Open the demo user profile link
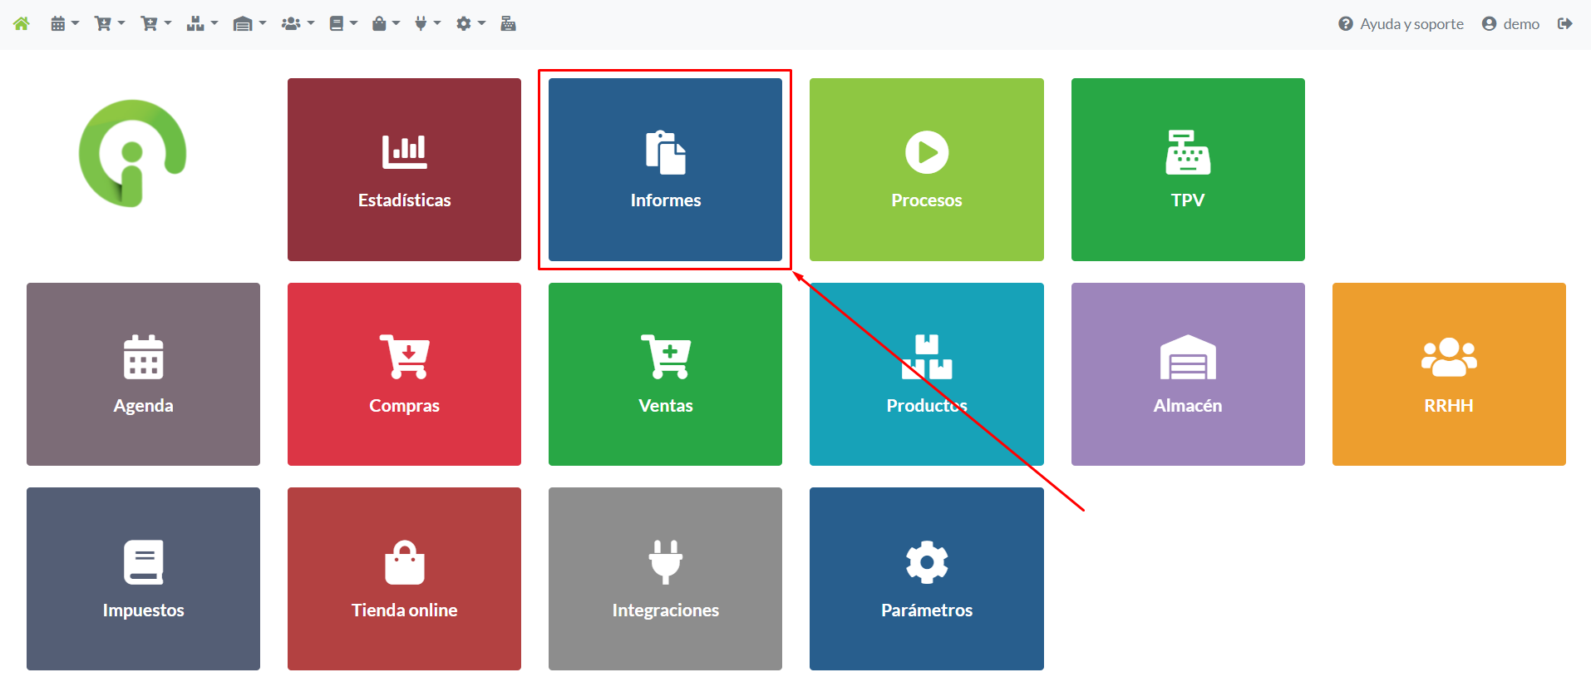This screenshot has height=687, width=1591. 1510,24
